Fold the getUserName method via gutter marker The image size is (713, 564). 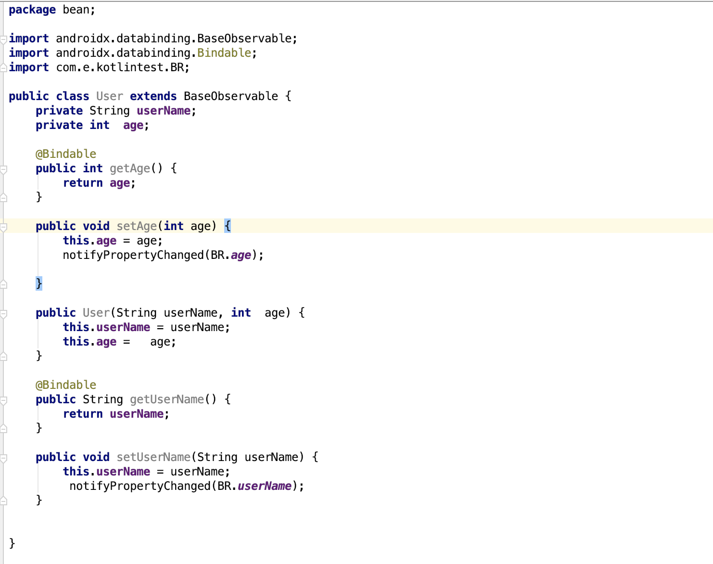click(x=3, y=400)
